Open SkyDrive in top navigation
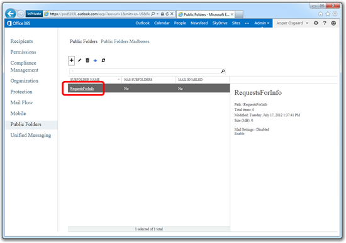The height and width of the screenshot is (243, 346). coord(220,23)
